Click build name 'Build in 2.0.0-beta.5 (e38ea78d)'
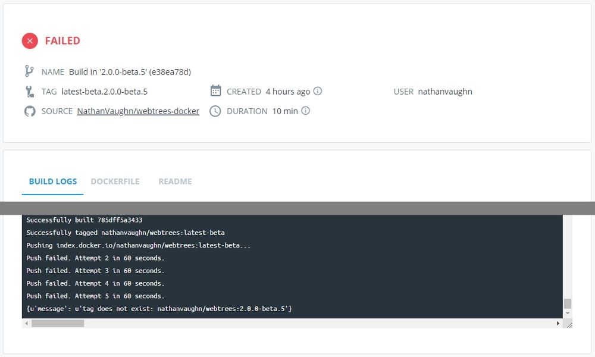 [130, 72]
